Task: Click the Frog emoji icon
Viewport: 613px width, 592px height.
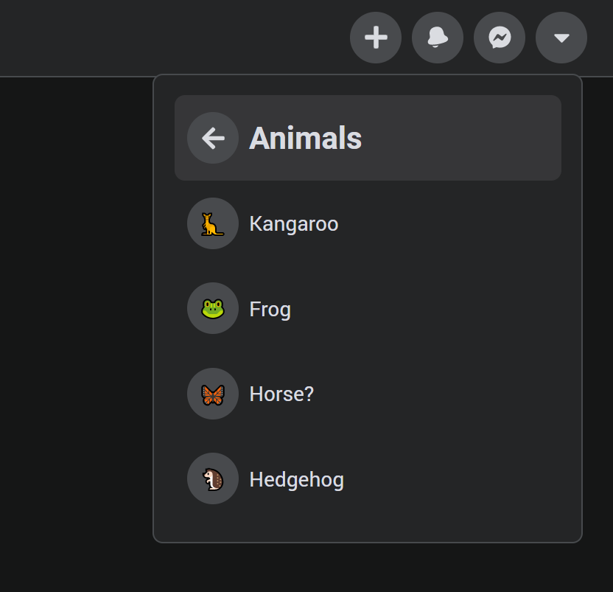Action: (x=212, y=308)
